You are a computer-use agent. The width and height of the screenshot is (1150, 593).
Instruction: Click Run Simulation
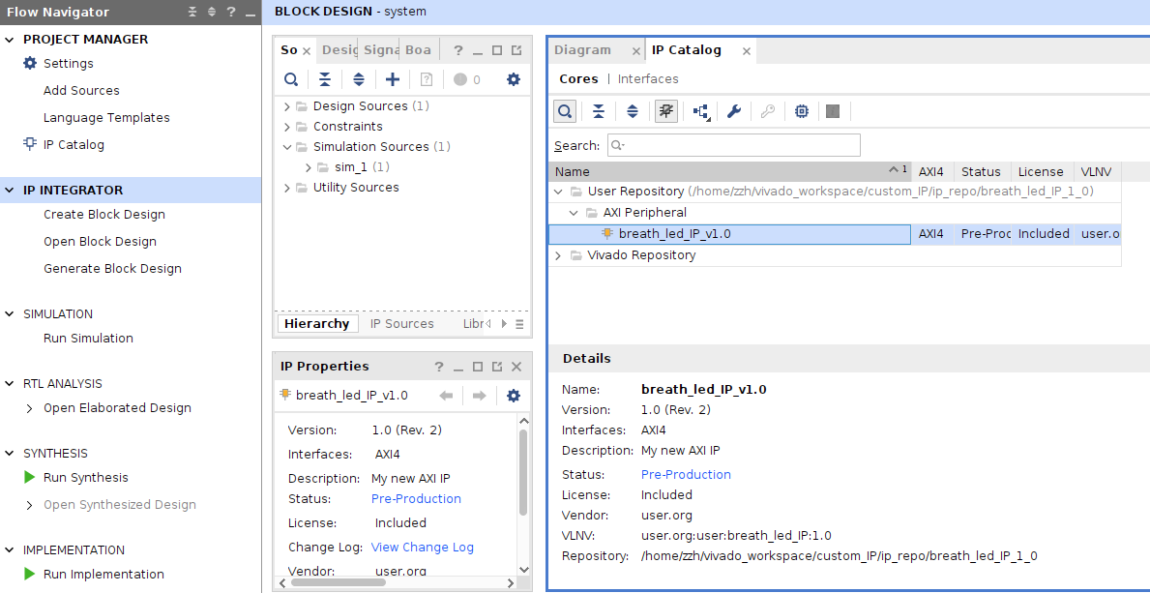point(88,339)
